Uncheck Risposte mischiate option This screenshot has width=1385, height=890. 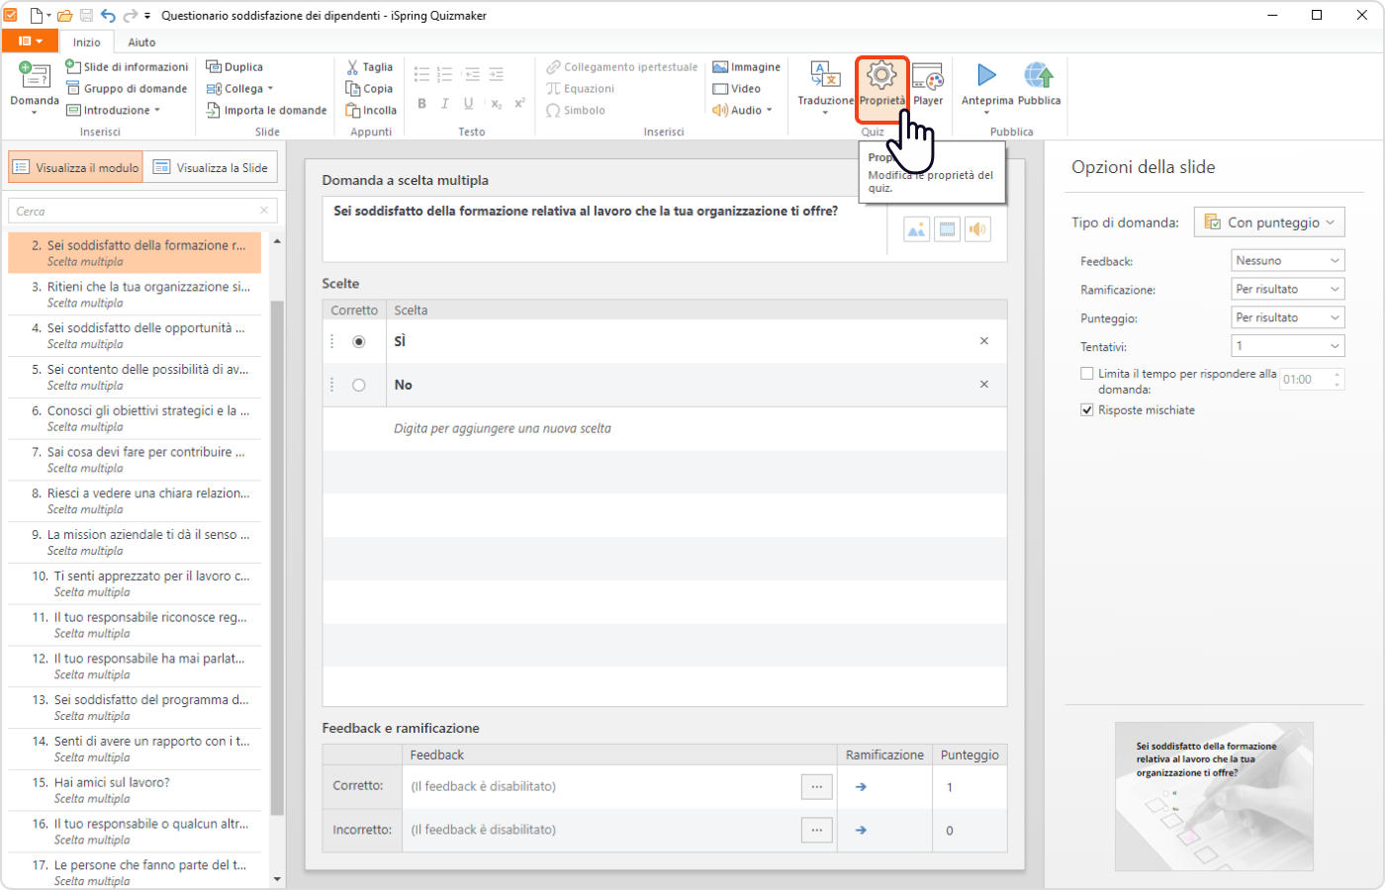tap(1087, 409)
